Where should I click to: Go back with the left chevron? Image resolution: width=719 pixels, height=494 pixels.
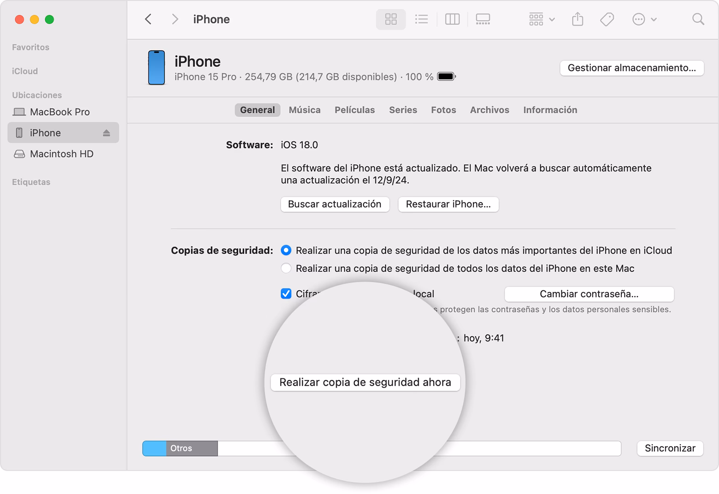(x=148, y=19)
